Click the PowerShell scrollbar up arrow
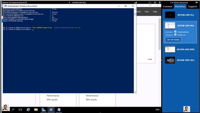 [x=135, y=9]
